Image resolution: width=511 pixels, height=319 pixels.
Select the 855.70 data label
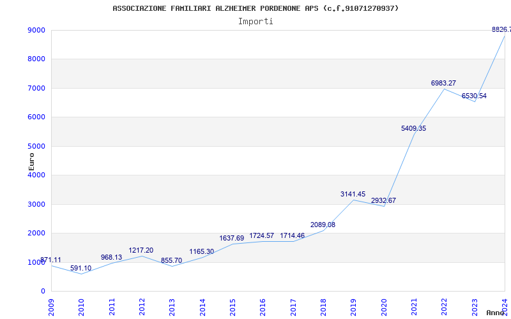point(171,261)
